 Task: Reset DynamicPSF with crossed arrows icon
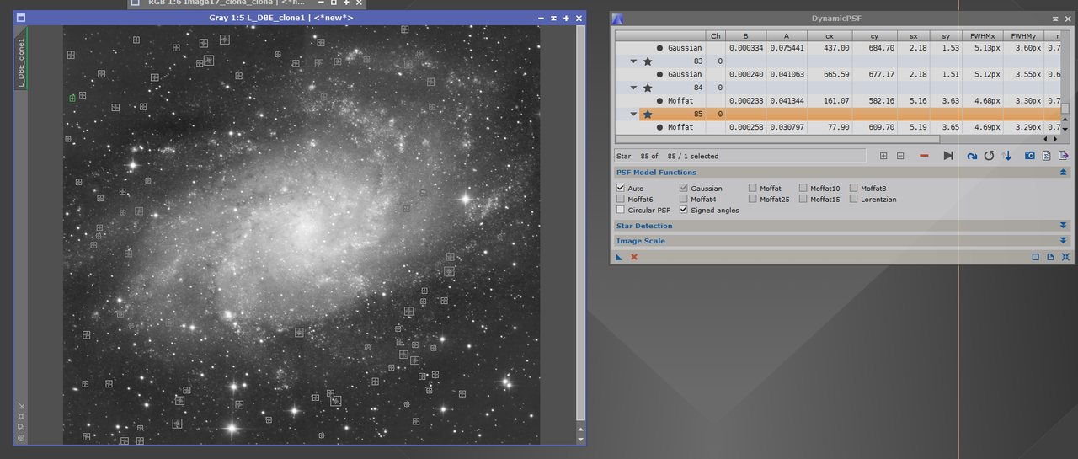coord(1065,257)
